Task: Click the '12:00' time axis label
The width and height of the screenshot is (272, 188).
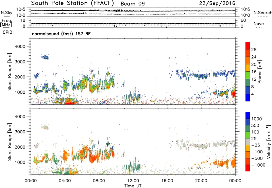Action: (x=133, y=181)
